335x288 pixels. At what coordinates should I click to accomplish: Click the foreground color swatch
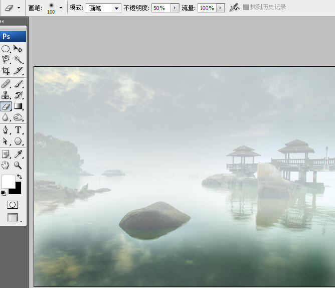coord(8,181)
